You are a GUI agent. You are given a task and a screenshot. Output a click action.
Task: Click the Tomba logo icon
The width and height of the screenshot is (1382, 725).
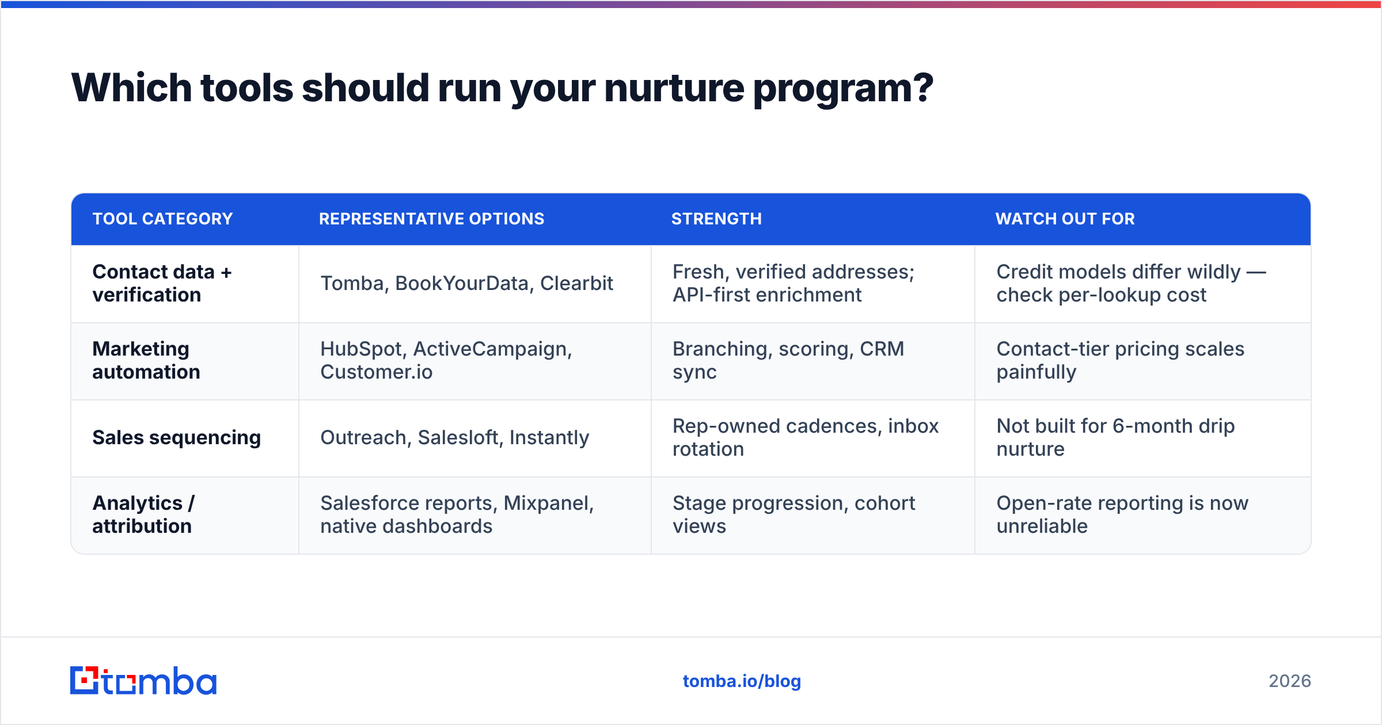(143, 681)
